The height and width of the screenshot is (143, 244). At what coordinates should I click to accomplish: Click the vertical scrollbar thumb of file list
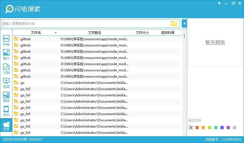[x=184, y=36]
